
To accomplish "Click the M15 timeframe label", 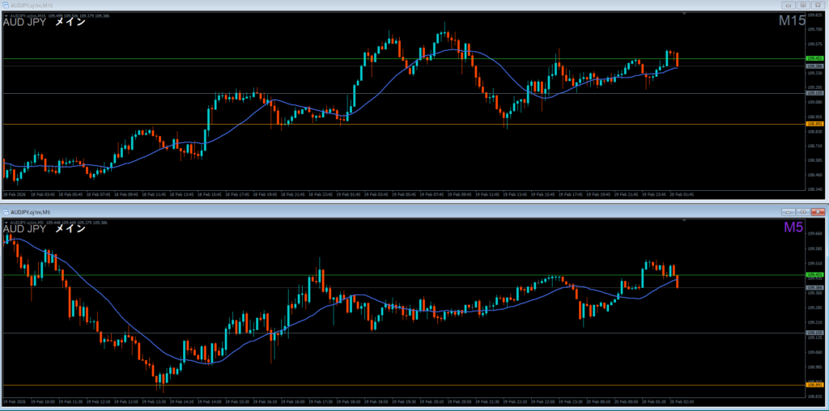I will [790, 22].
